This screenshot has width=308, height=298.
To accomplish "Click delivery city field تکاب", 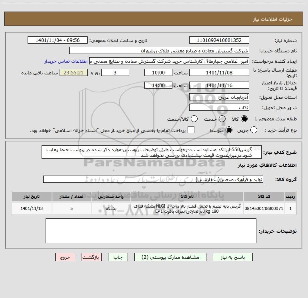I will tap(219, 107).
